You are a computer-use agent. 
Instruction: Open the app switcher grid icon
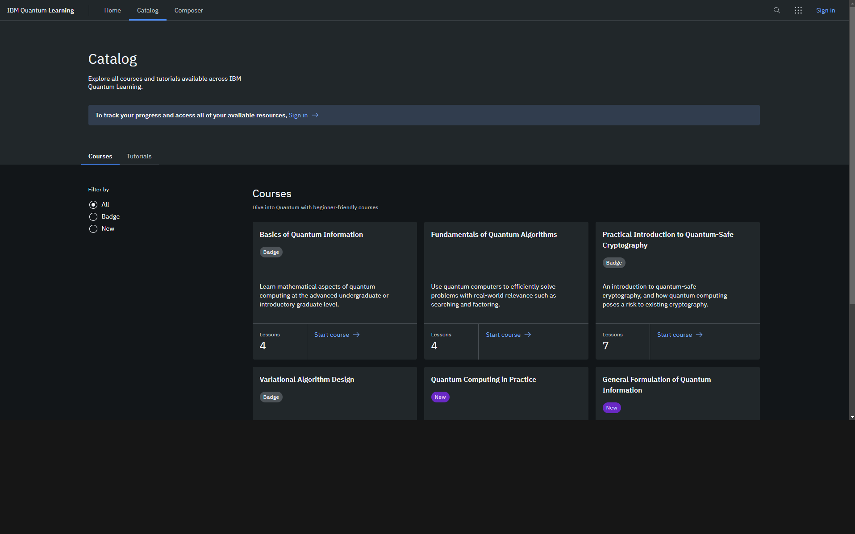[798, 10]
